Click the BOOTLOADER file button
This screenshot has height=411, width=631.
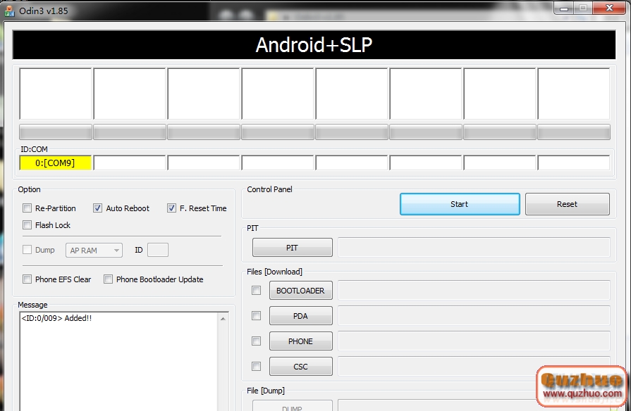300,291
